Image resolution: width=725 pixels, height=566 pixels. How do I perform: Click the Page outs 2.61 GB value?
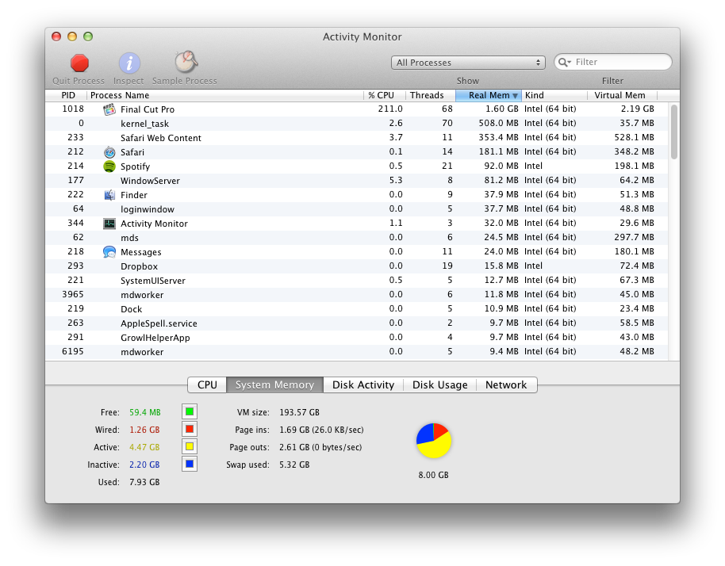click(x=320, y=447)
